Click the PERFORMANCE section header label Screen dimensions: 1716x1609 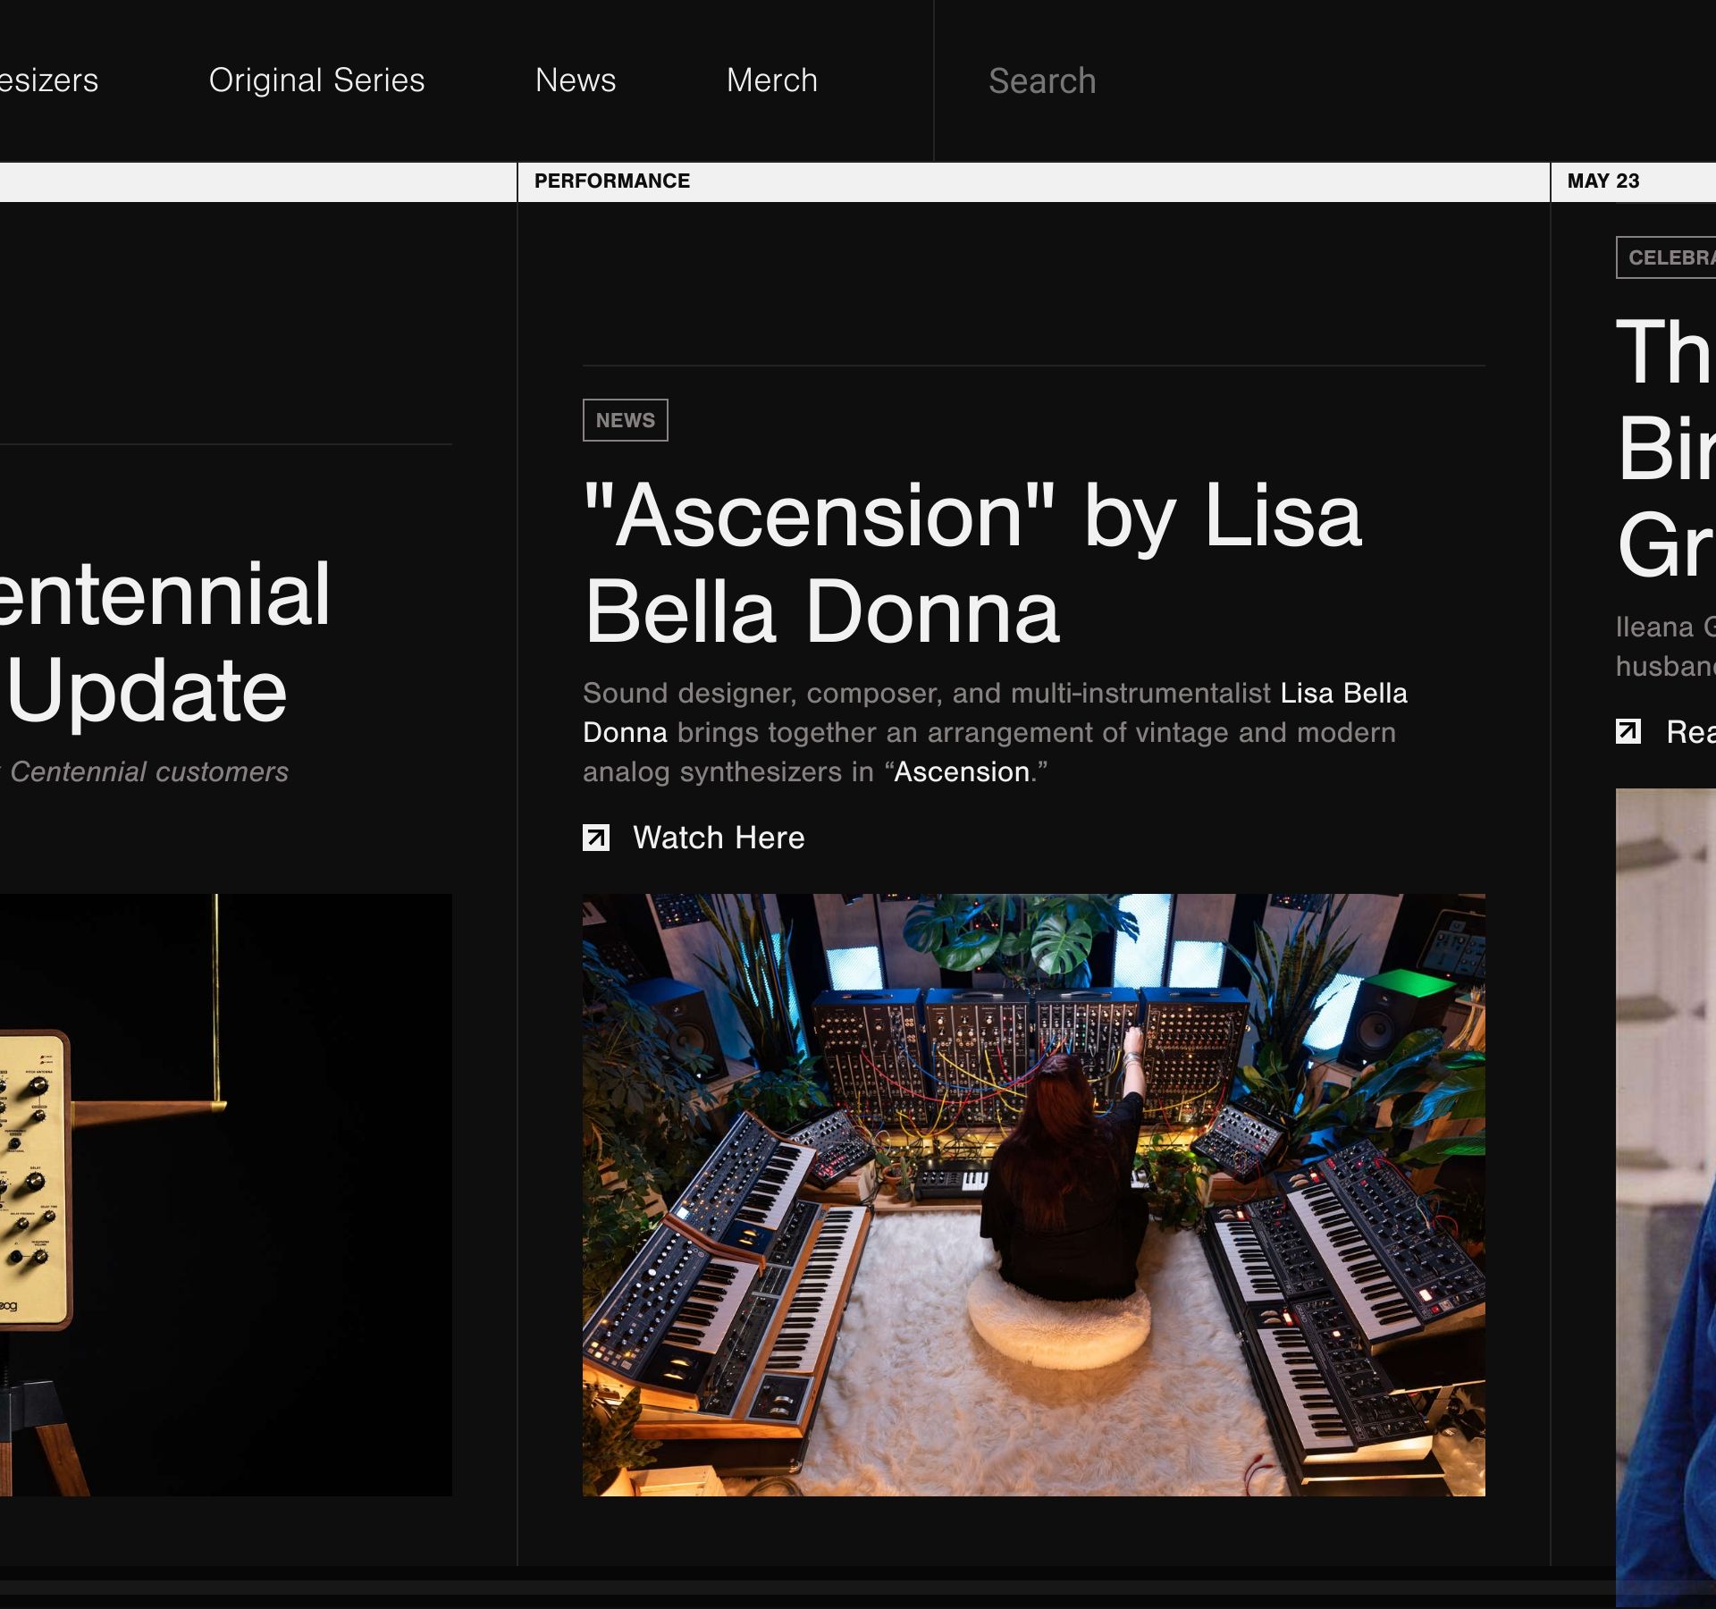tap(612, 181)
